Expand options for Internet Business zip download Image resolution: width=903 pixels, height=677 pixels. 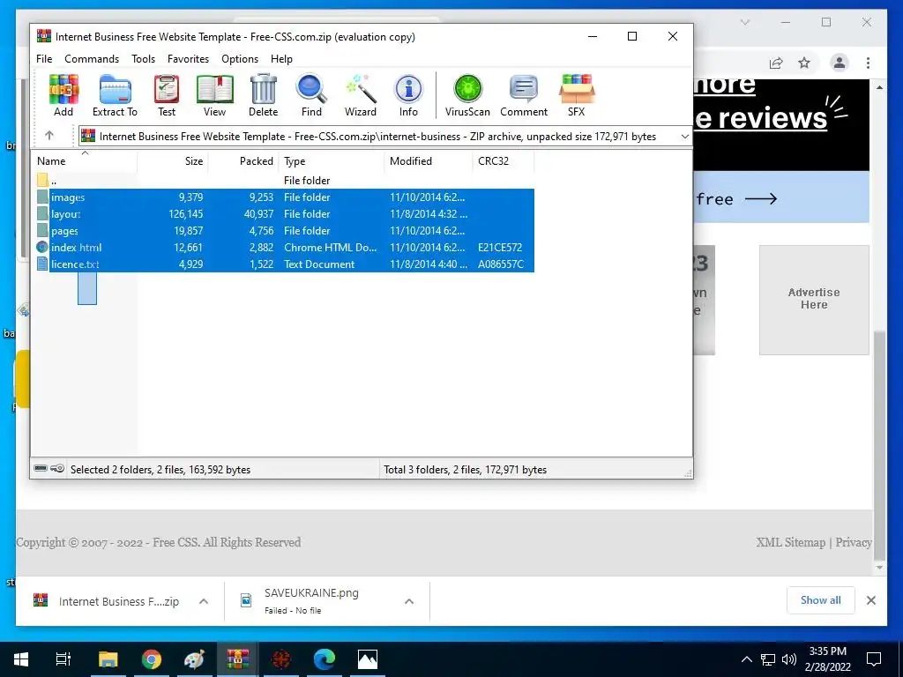coord(204,601)
